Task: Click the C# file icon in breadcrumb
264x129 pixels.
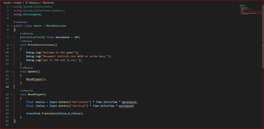Action: click(27, 3)
